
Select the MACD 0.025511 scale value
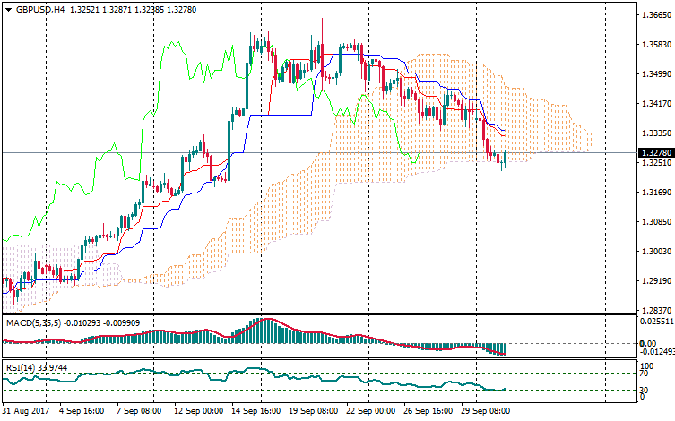(652, 321)
